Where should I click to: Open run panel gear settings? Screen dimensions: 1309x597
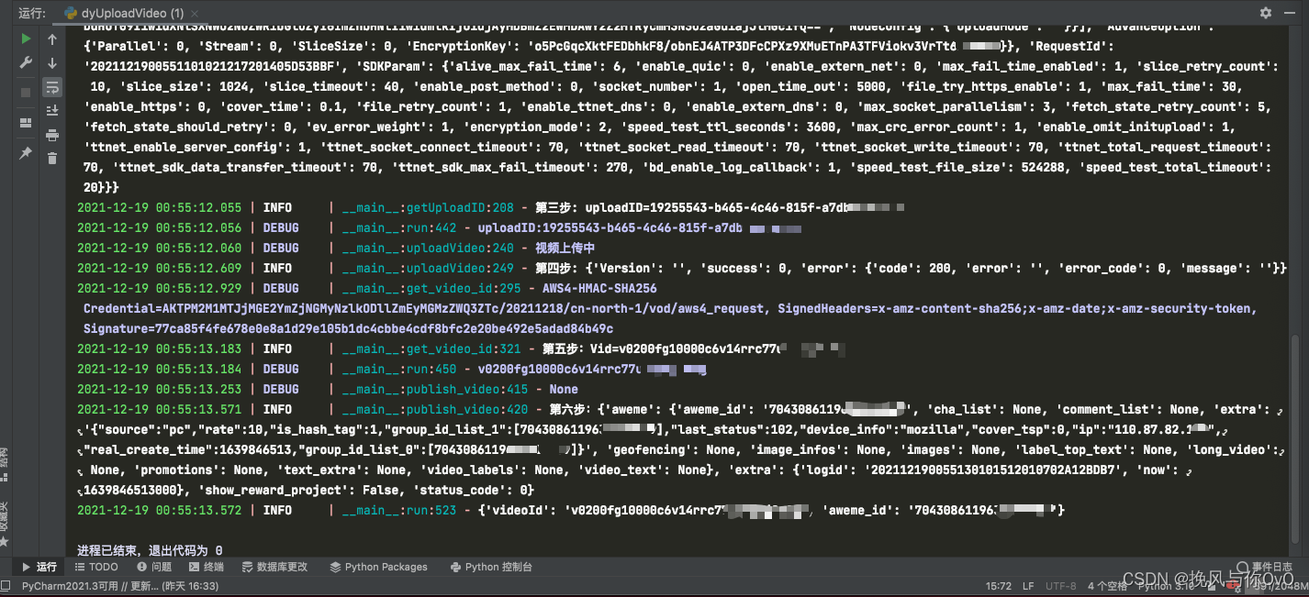coord(1266,13)
